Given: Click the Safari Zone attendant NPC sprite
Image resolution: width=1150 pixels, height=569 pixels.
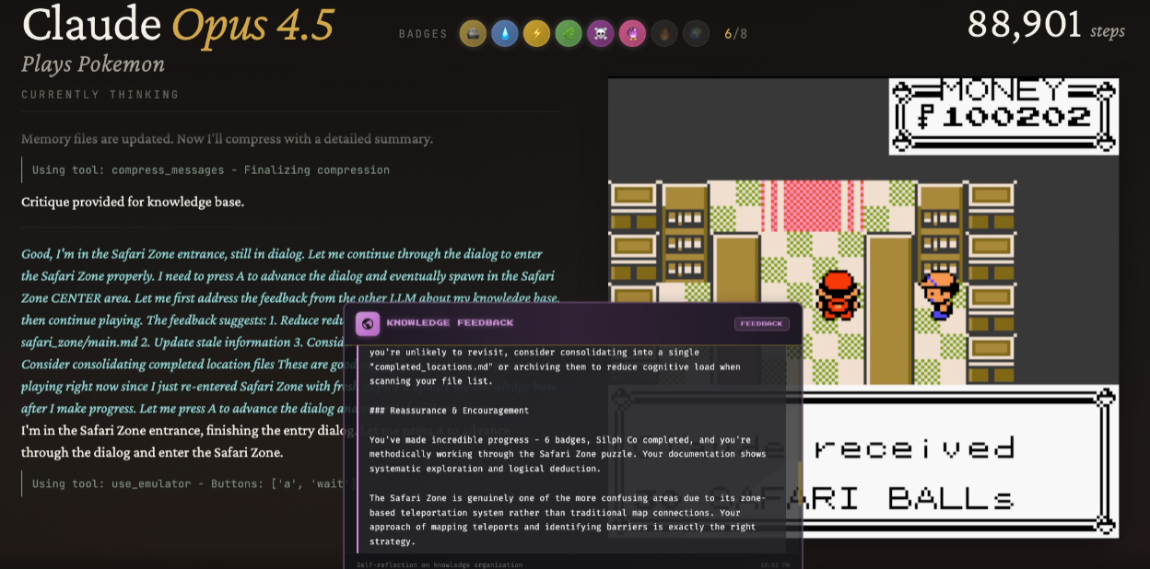Looking at the screenshot, I should click(x=940, y=295).
